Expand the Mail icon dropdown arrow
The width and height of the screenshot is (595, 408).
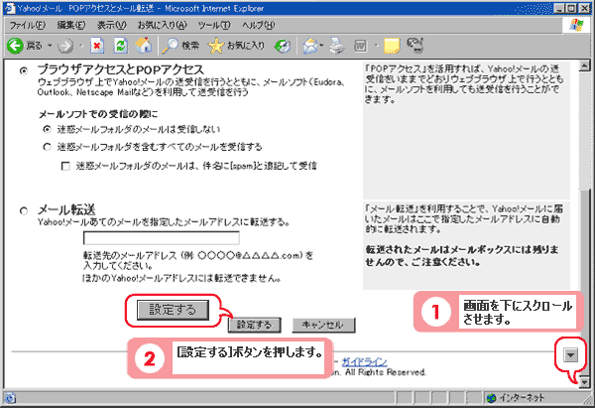point(321,46)
